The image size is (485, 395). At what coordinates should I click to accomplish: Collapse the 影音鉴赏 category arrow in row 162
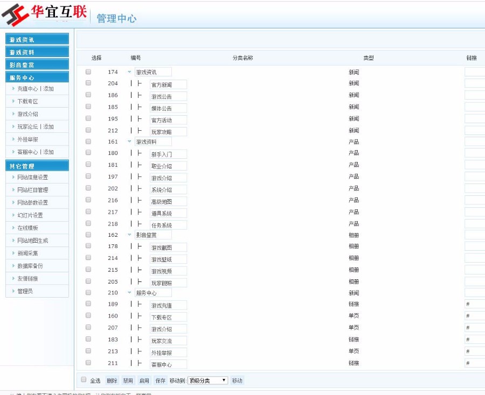tap(129, 235)
